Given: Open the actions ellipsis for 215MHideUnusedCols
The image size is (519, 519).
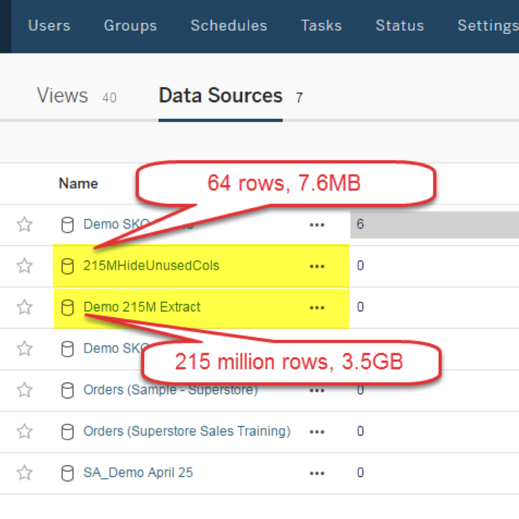Looking at the screenshot, I should (317, 266).
